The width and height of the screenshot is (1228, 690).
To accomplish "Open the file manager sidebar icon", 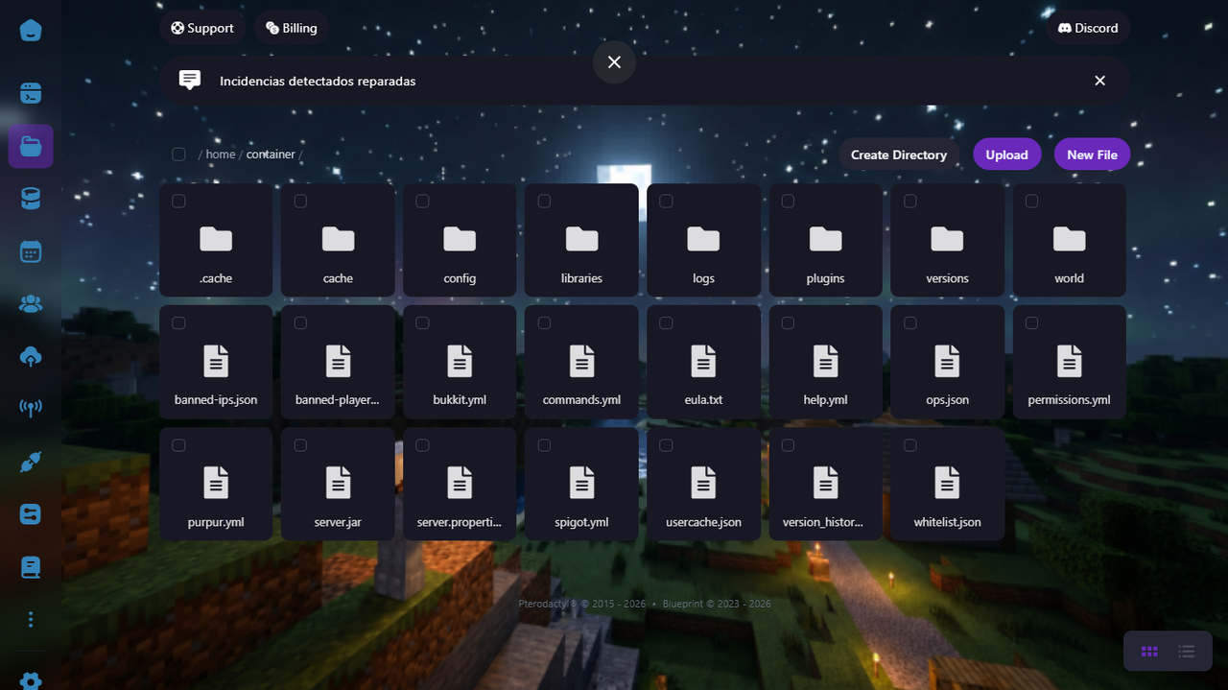I will tap(31, 146).
